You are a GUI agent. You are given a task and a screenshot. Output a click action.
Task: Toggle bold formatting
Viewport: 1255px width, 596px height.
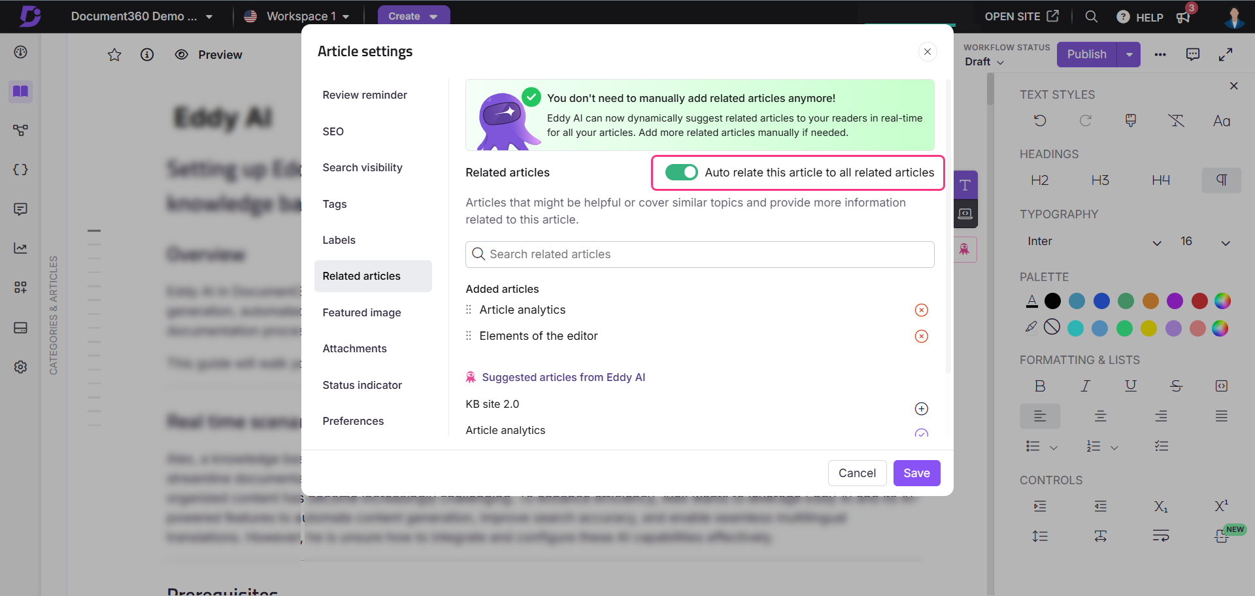click(1040, 386)
